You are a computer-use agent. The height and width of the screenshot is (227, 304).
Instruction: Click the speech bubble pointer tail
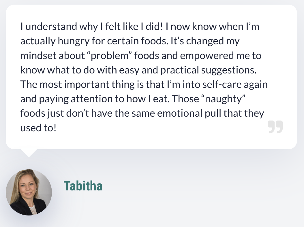point(29,153)
